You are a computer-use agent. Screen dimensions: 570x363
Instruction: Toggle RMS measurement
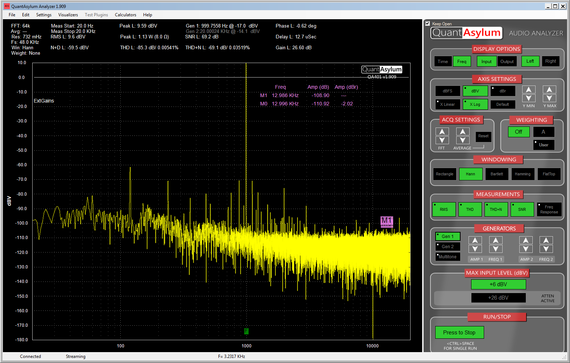(444, 209)
